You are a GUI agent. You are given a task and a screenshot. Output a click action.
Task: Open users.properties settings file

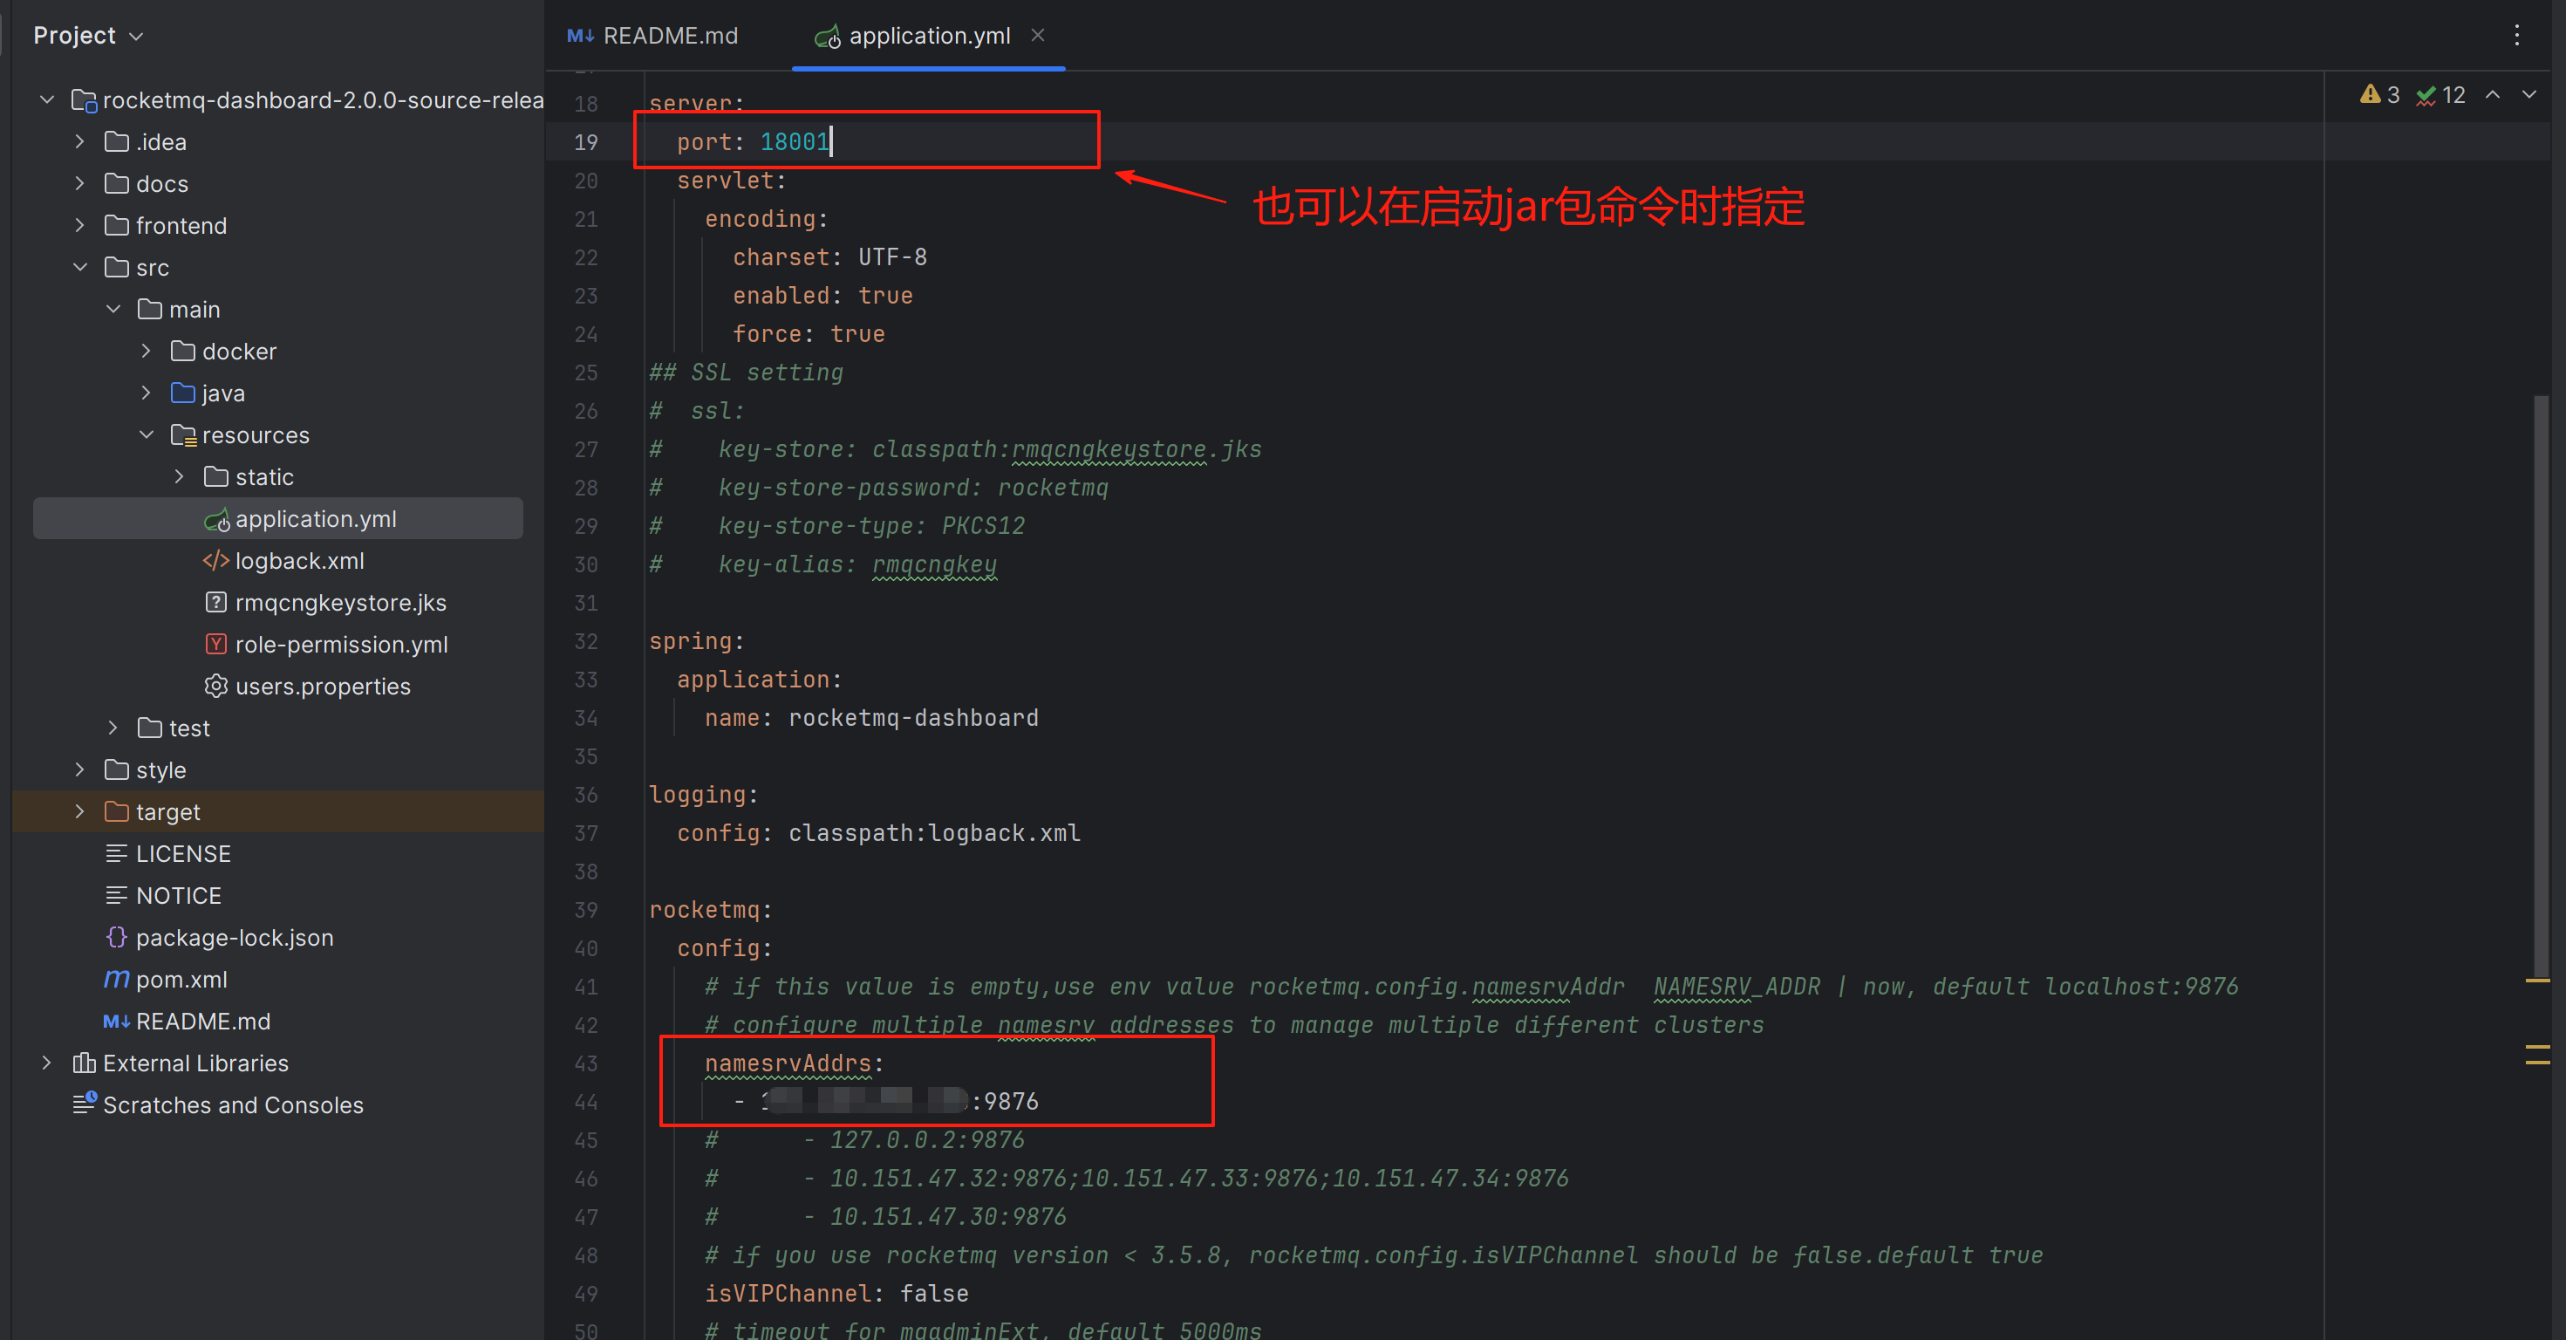(x=322, y=687)
